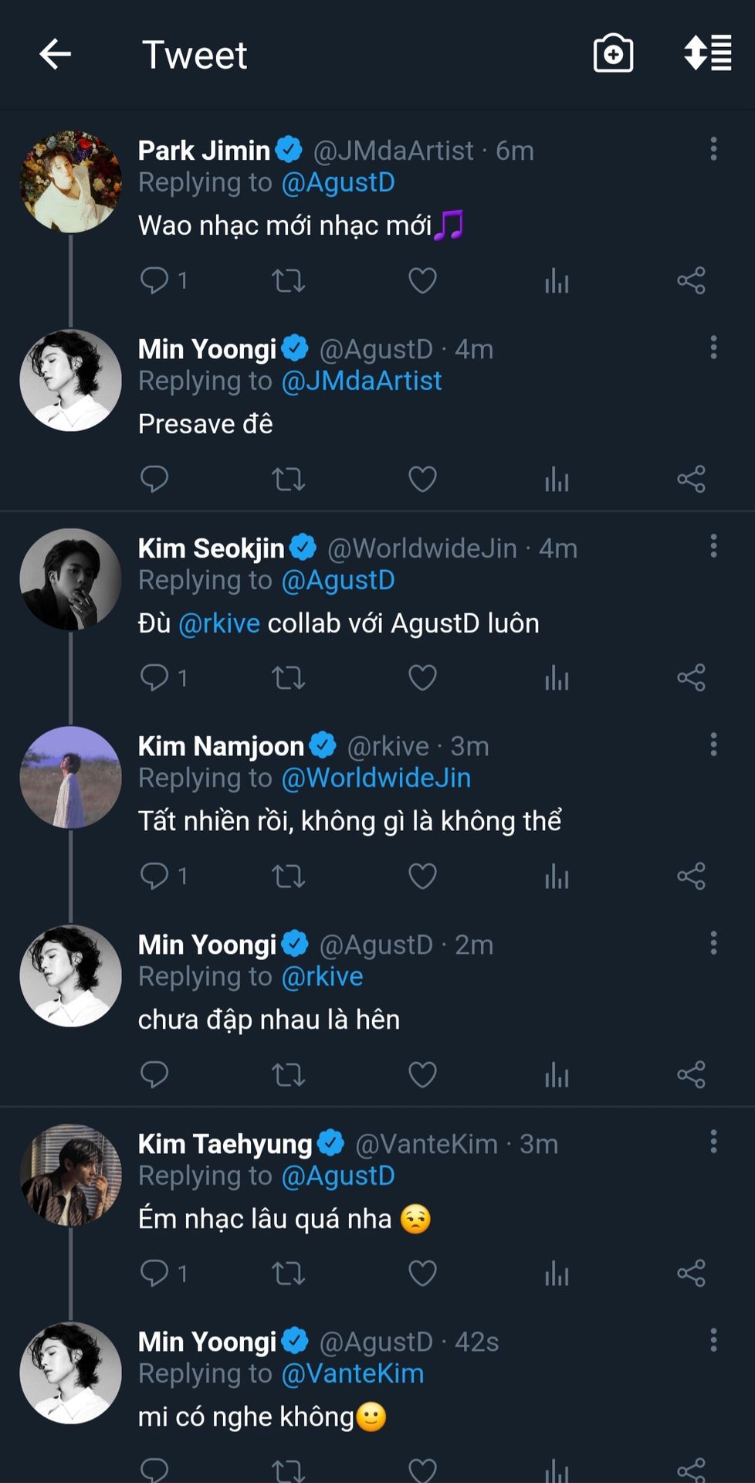The width and height of the screenshot is (755, 1483).
Task: Retweet Kim Seokjin's tweet
Action: click(289, 678)
